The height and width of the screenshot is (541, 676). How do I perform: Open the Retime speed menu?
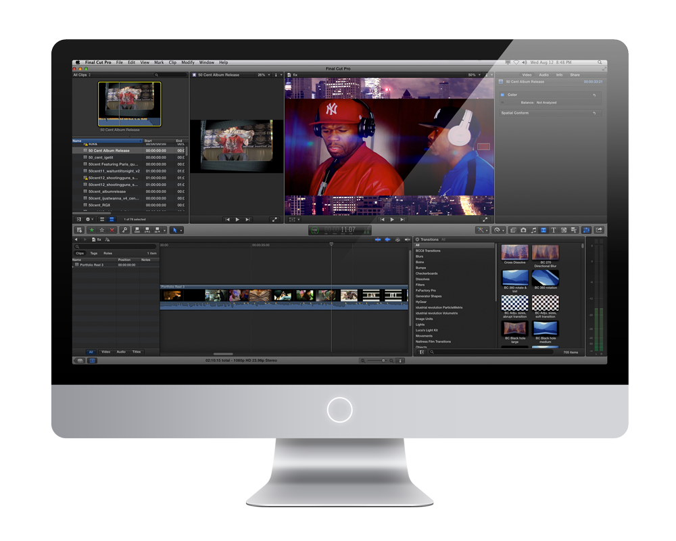click(499, 231)
